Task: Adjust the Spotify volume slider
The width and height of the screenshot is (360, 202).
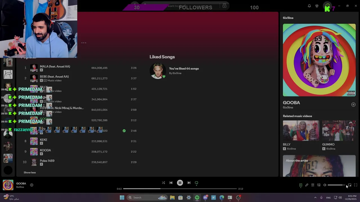Action: pos(336,185)
